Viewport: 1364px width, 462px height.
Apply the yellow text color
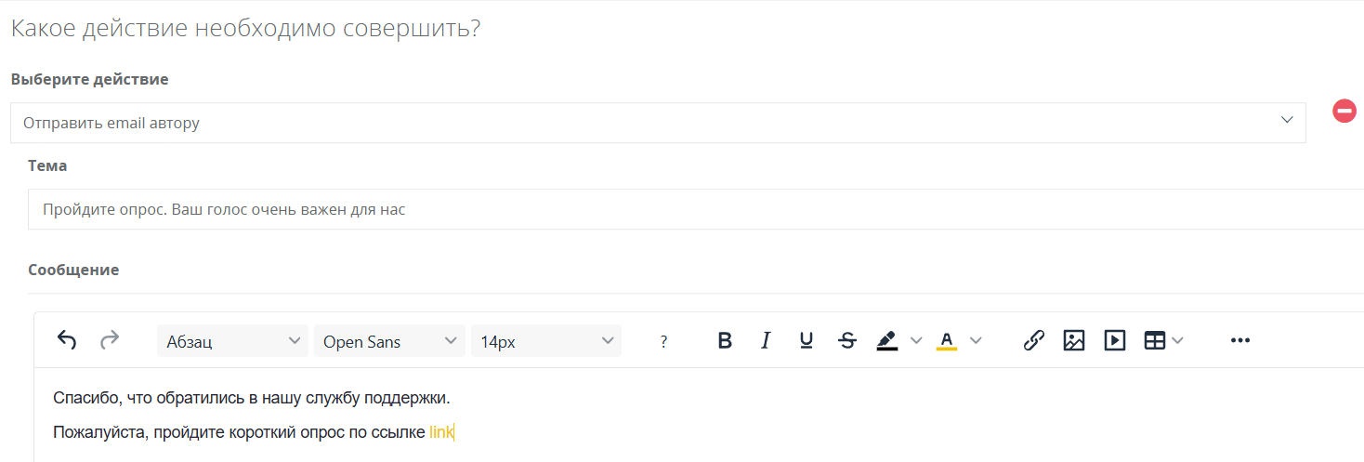(x=947, y=341)
